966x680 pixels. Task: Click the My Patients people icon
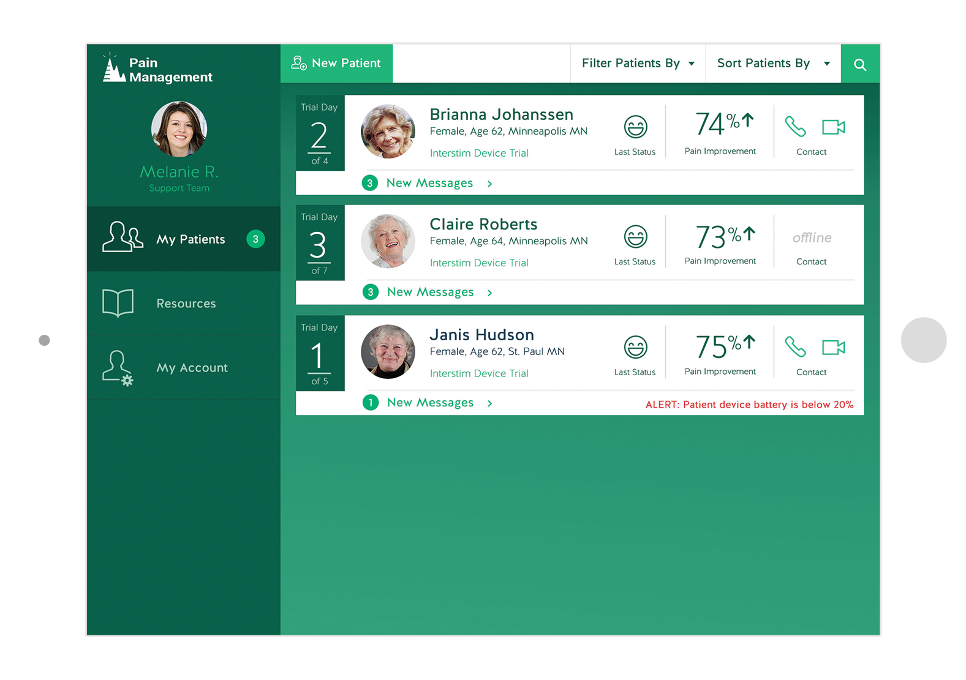point(123,237)
